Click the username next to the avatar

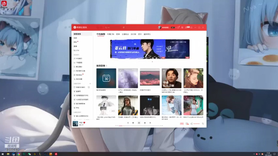[x=165, y=27]
